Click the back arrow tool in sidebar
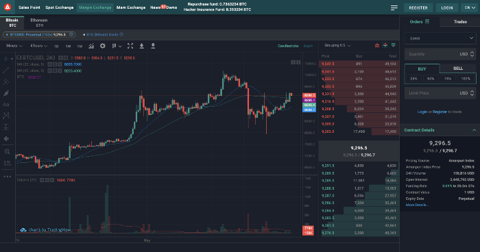This screenshot has height=252, width=480. point(6,138)
